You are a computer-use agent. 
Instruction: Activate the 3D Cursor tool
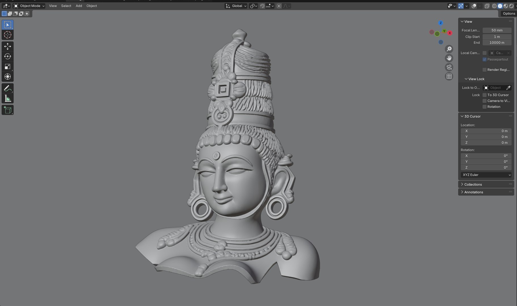(x=8, y=35)
